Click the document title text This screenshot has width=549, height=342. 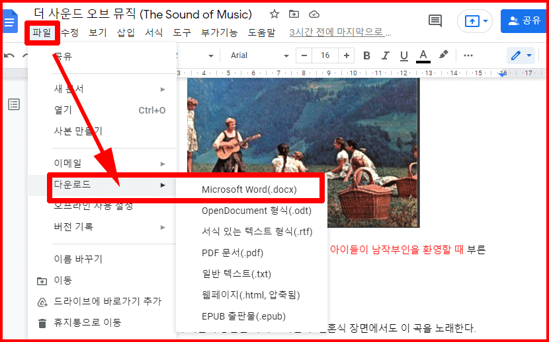click(x=143, y=14)
